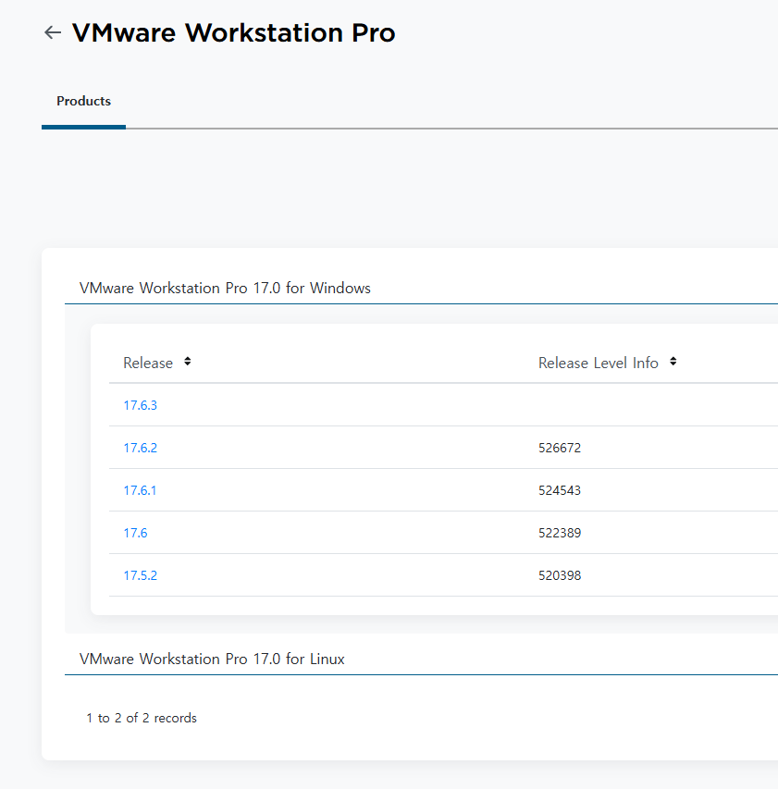Image resolution: width=778 pixels, height=789 pixels.
Task: Click sort arrows next to Release Level Info
Action: [673, 362]
